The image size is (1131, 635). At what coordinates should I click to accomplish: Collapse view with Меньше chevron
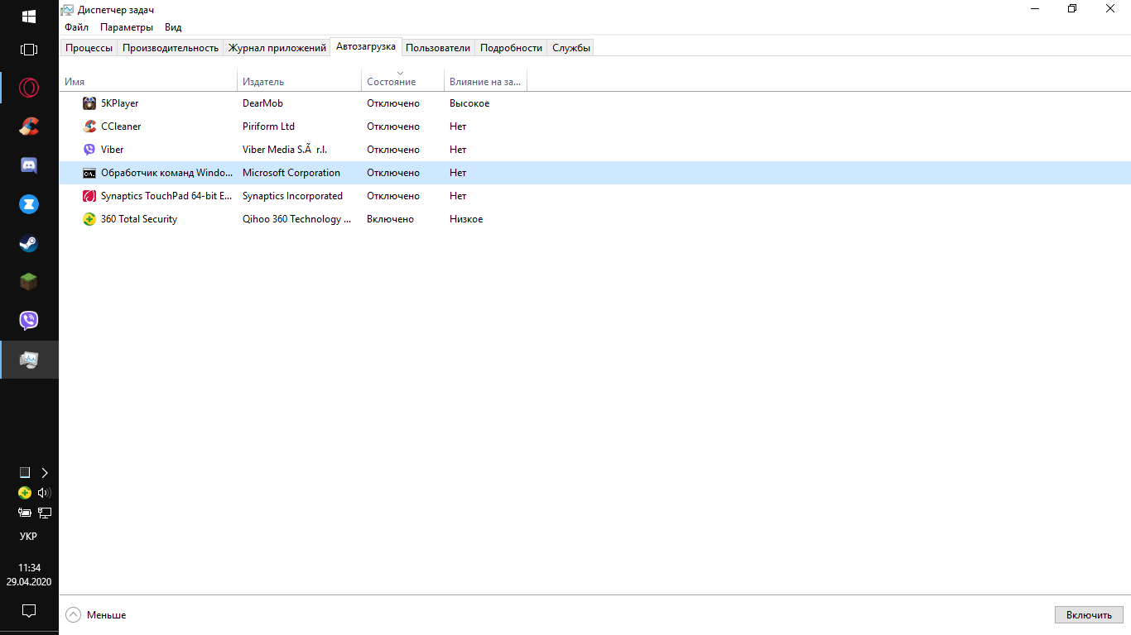pyautogui.click(x=74, y=615)
